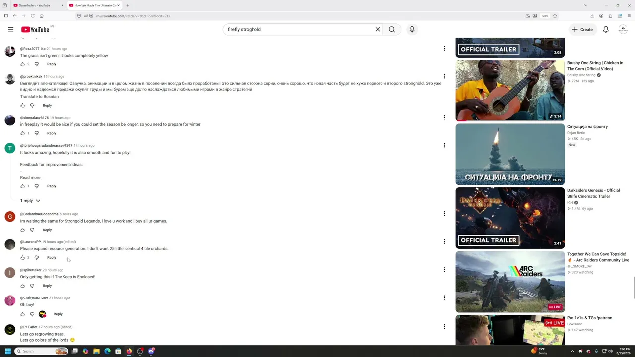Viewport: 635px width, 357px height.
Task: Open Arc Raiders live stream thumbnail
Action: coord(510,282)
